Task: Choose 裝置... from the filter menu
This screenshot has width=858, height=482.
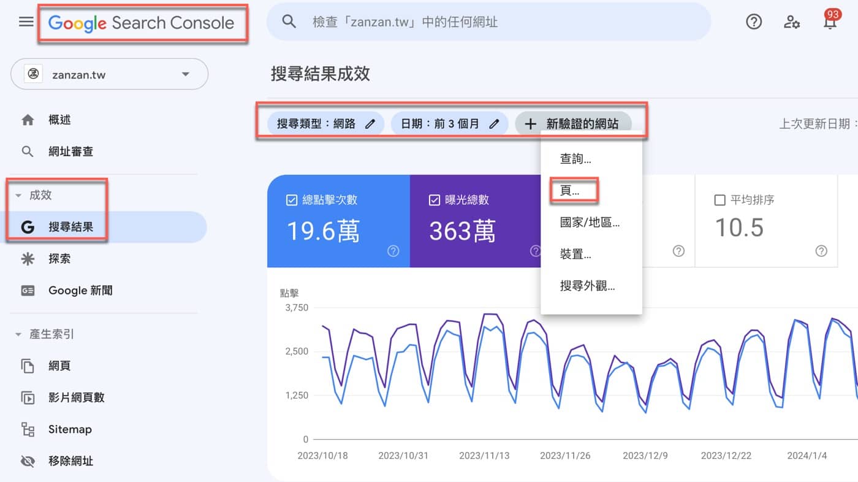Action: 591,254
